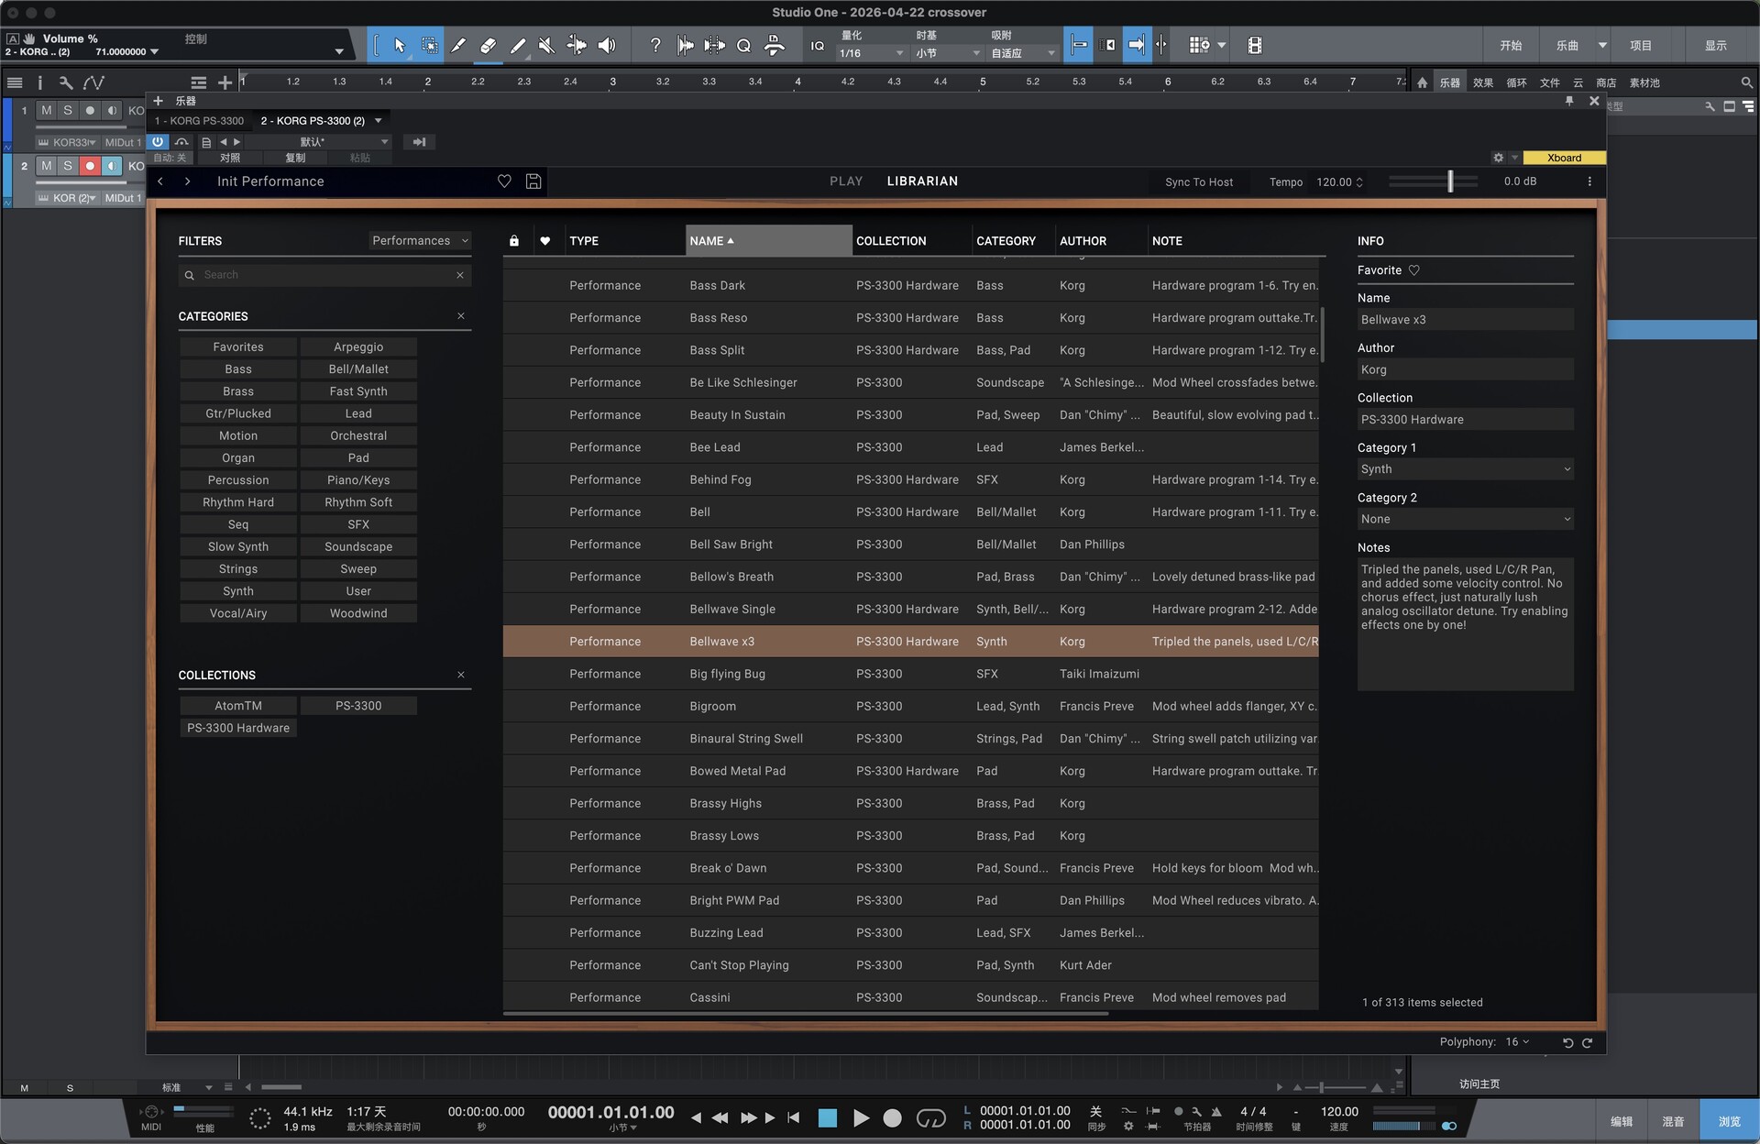
Task: Mute track 1
Action: pyautogui.click(x=46, y=110)
